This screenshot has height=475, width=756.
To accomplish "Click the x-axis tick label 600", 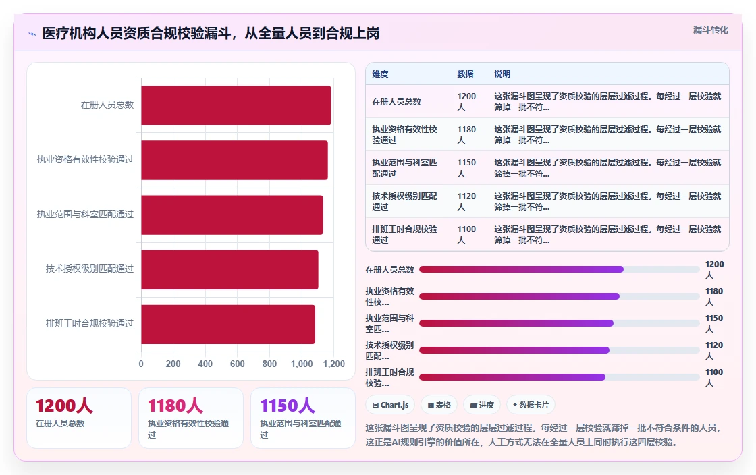I will click(x=237, y=364).
